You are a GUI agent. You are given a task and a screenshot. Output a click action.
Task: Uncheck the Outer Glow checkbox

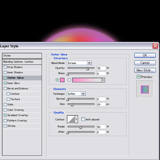click(x=5, y=78)
